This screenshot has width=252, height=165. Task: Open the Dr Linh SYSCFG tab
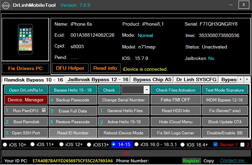(x=196, y=79)
